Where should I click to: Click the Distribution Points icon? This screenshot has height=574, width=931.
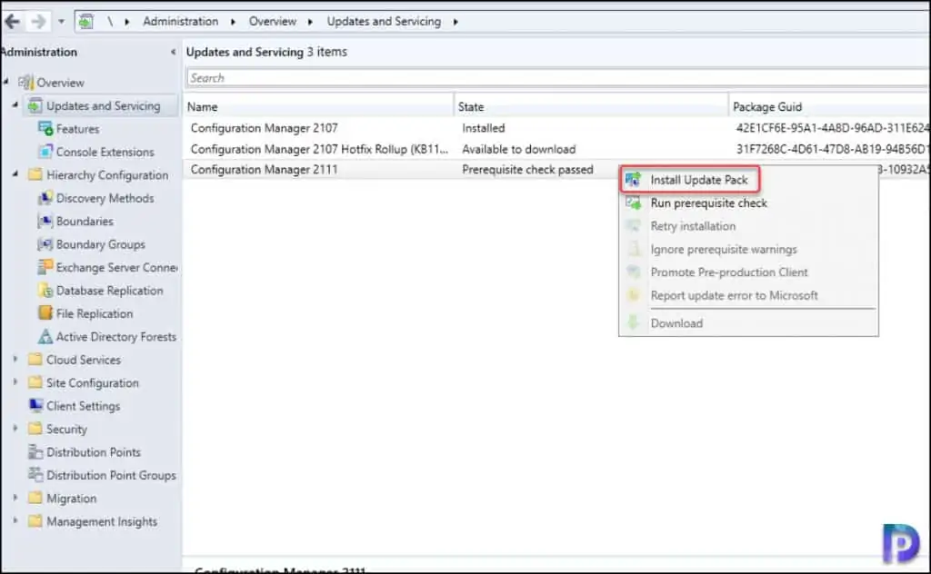click(35, 452)
